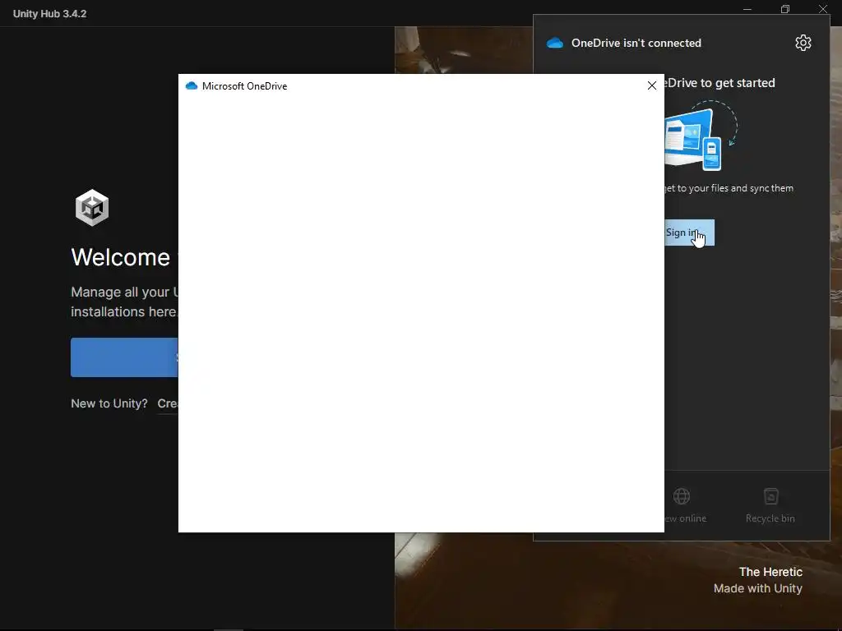
Task: Click 'New to Unity?' text
Action: 109,403
